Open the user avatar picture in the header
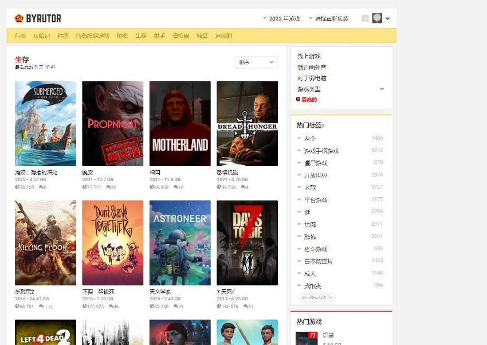The height and width of the screenshot is (345, 487). [x=377, y=18]
